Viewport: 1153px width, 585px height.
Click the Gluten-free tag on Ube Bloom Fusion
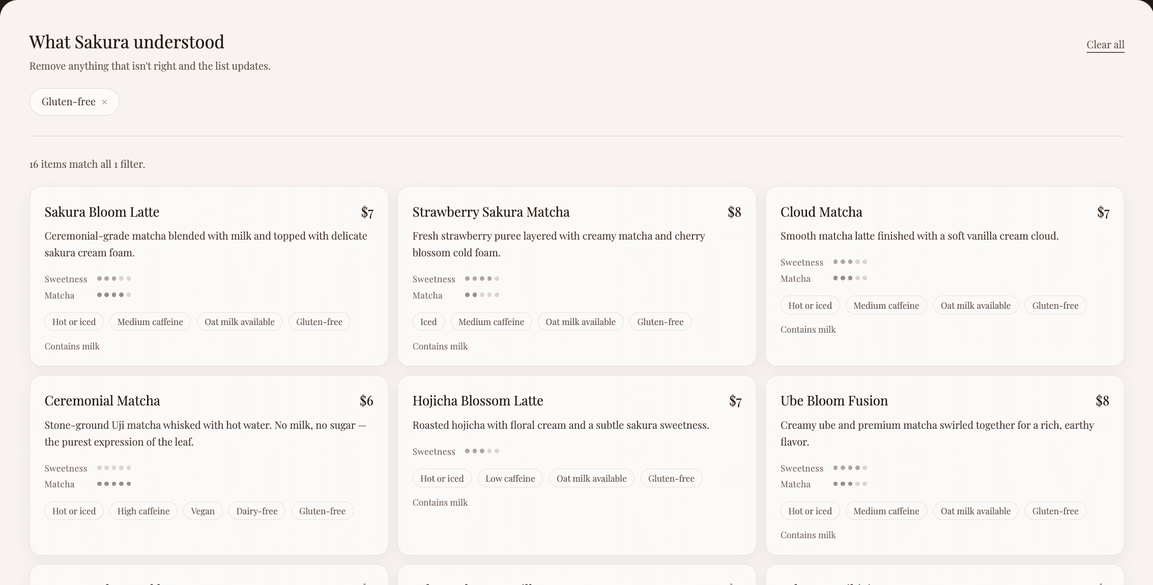tap(1055, 511)
